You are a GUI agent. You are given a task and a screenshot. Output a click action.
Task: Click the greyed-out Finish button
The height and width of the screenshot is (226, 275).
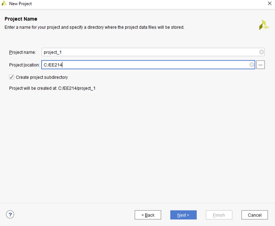[219, 215]
